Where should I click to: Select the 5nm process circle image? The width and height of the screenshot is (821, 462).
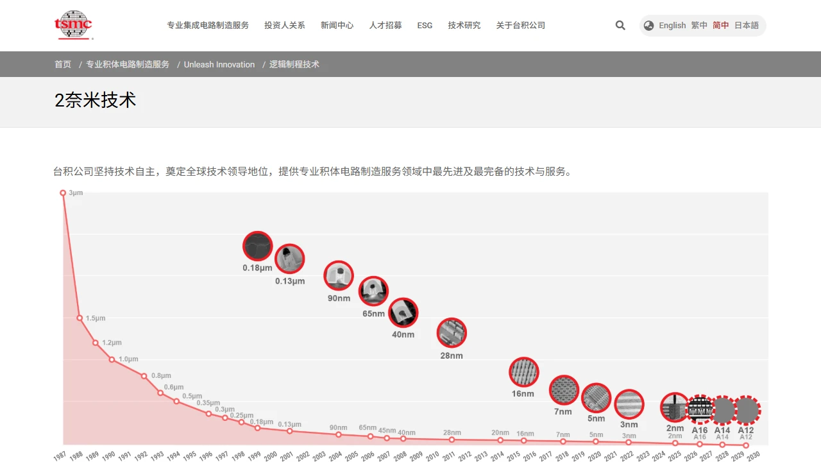[597, 398]
